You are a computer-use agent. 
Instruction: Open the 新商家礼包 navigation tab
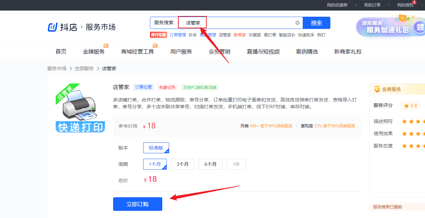(348, 52)
